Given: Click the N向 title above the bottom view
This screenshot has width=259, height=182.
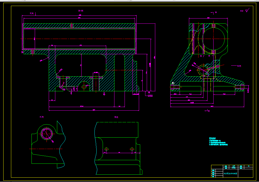Looking at the screenshot, I should click(116, 117).
